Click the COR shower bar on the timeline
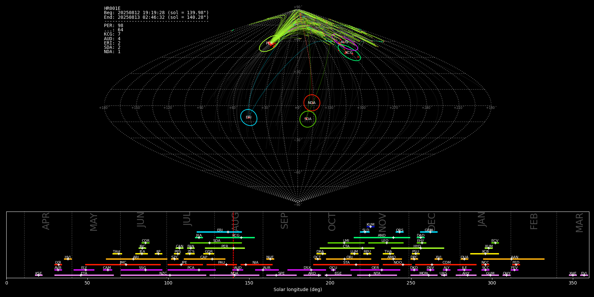Screen dimensions: 594x297 [146, 243]
